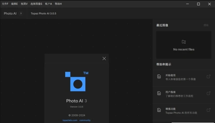Click the 最近图像 heading
Screen dimensions: 215x123
(x=162, y=25)
